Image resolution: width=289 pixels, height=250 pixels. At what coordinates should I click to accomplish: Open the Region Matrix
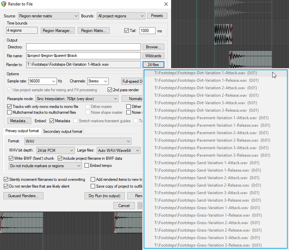[x=93, y=30]
